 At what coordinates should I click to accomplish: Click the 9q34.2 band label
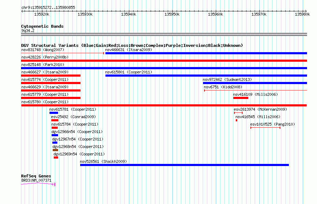[x=28, y=31]
